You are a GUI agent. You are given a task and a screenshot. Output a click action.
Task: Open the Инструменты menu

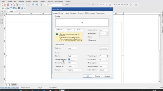59,2
